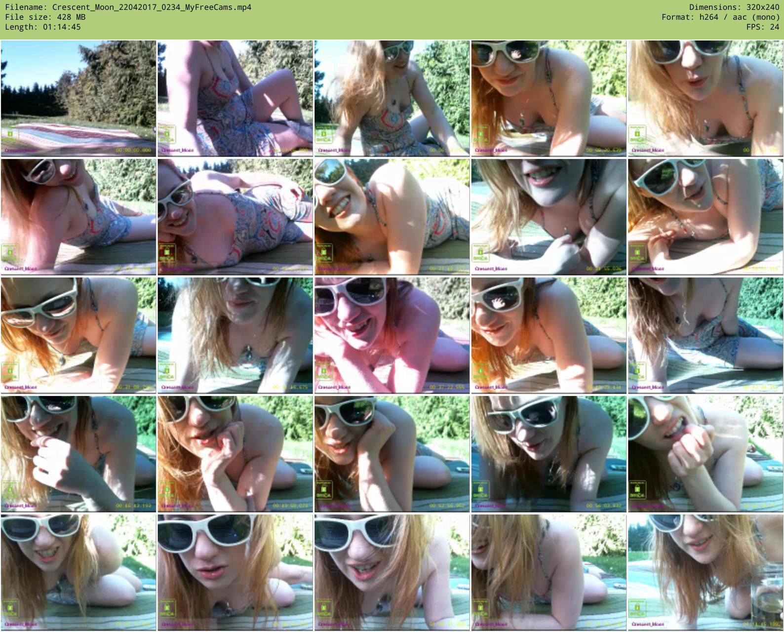This screenshot has width=784, height=632.
Task: Open the thumbnail stamped 00:09:20
Action: click(x=549, y=98)
